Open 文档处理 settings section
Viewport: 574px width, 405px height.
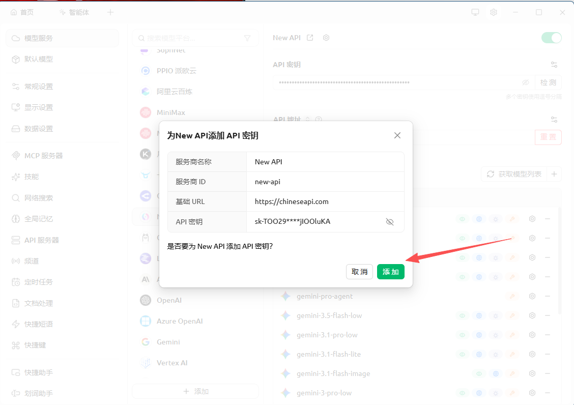62,303
